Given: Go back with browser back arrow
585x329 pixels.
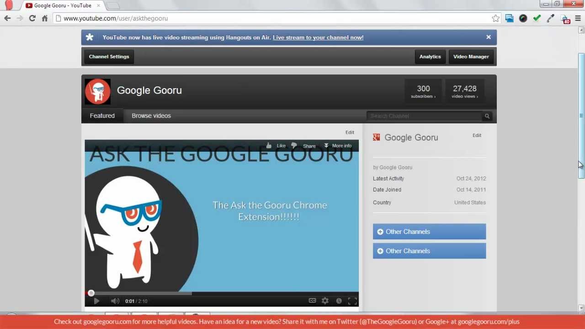Looking at the screenshot, I should tap(7, 18).
